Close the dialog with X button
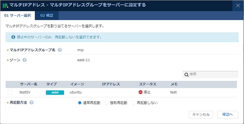Image resolution: width=244 pixels, height=124 pixels. [x=238, y=5]
